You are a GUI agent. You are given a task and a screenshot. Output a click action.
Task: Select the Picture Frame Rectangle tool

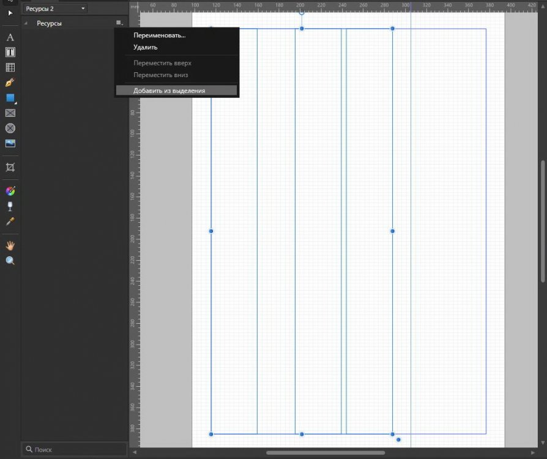(10, 113)
